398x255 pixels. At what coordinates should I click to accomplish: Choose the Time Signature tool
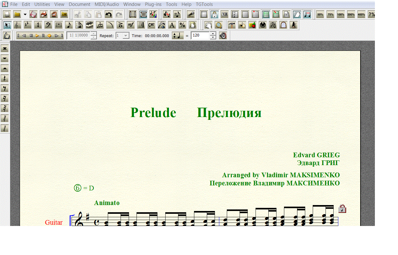click(x=38, y=25)
